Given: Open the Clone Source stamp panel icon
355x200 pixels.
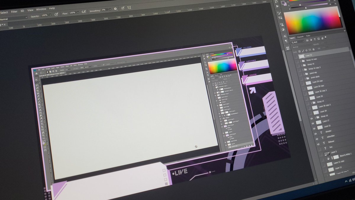Looking at the screenshot, I should tap(282, 24).
